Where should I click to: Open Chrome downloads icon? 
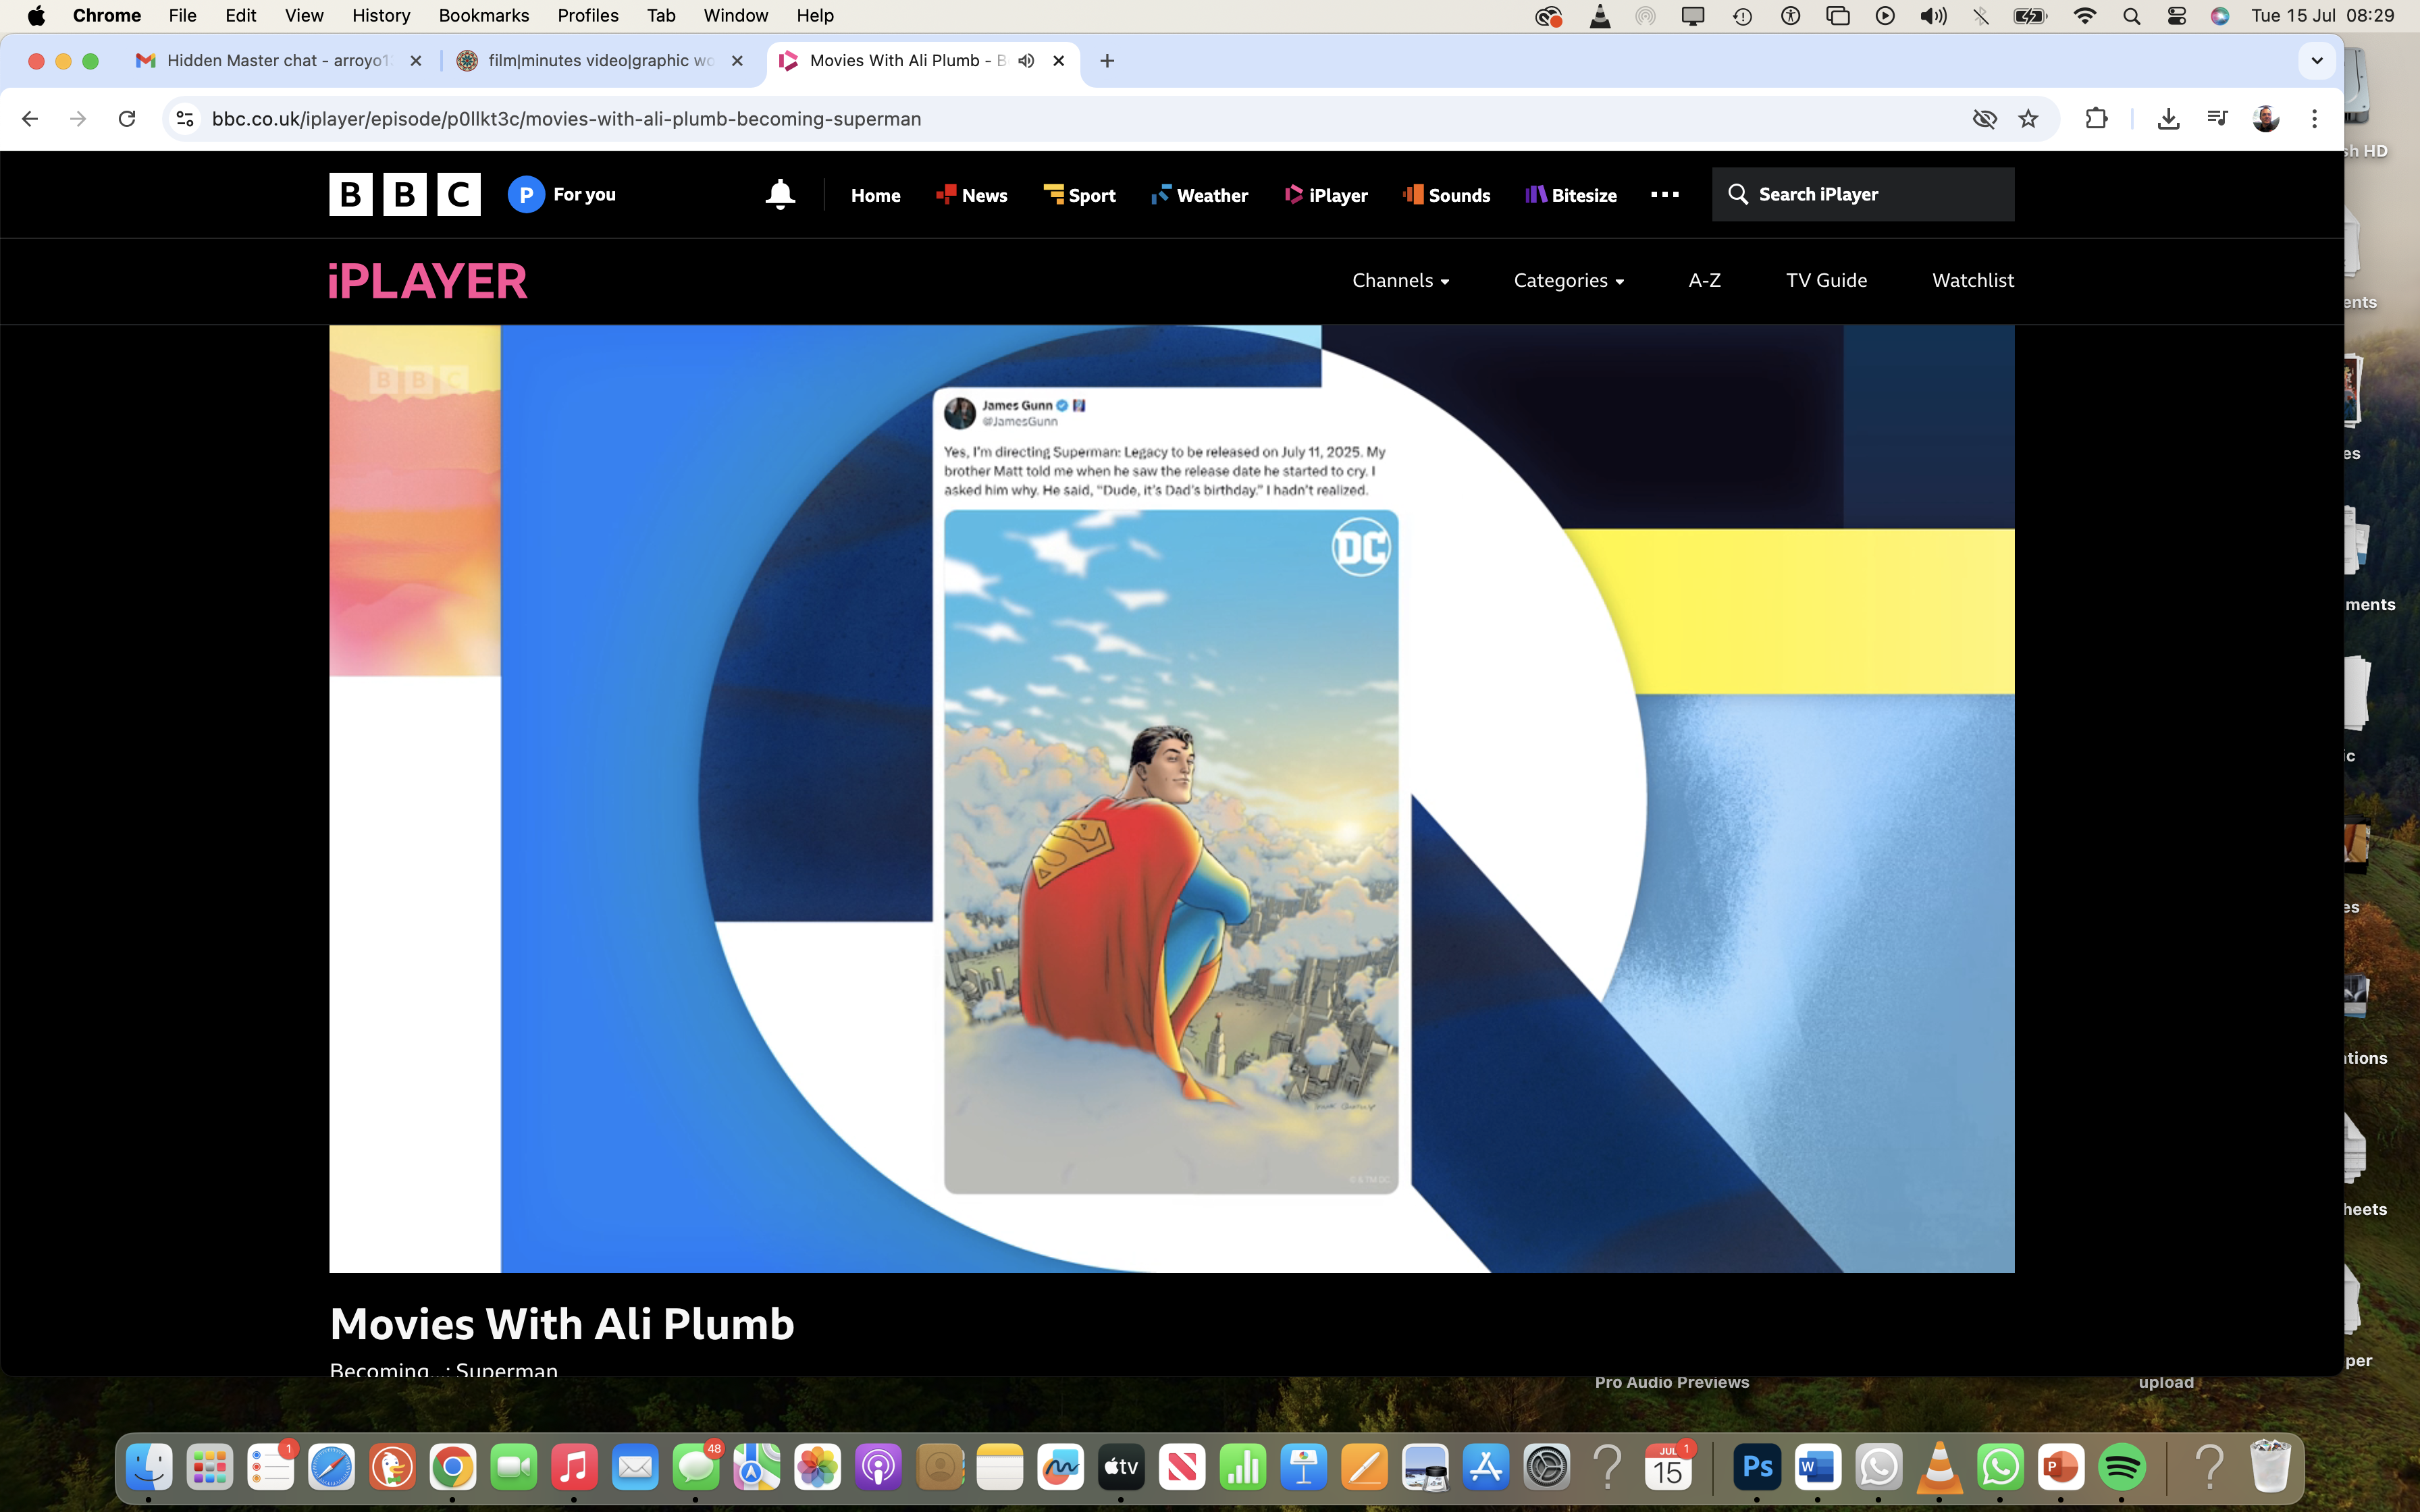click(2168, 119)
